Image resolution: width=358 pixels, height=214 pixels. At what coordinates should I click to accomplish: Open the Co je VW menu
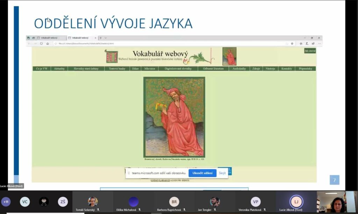pos(42,69)
